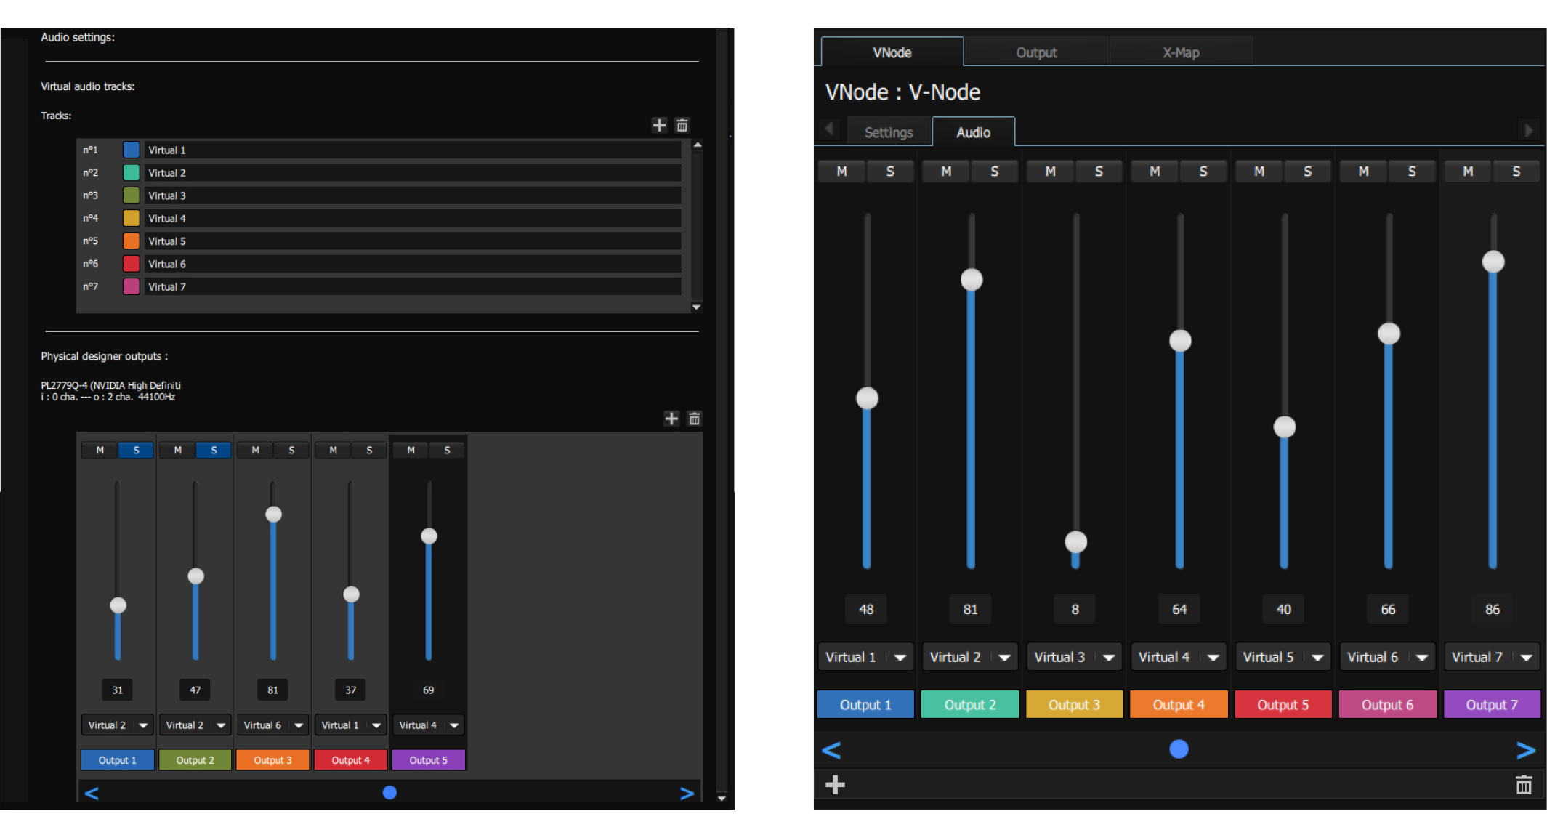Go to previous mixer page in Audio settings
This screenshot has width=1547, height=835.
click(x=92, y=793)
